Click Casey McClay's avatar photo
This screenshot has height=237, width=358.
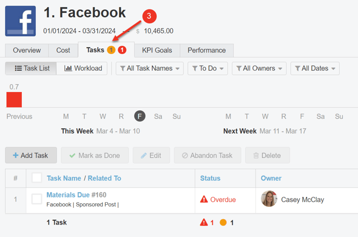[x=269, y=199]
